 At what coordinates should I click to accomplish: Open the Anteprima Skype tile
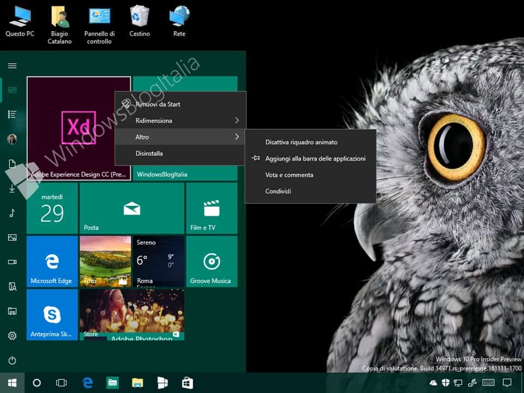[x=52, y=314]
